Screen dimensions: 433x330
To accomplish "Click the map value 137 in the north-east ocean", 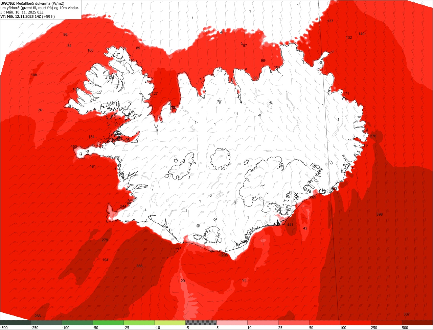I will [x=330, y=21].
